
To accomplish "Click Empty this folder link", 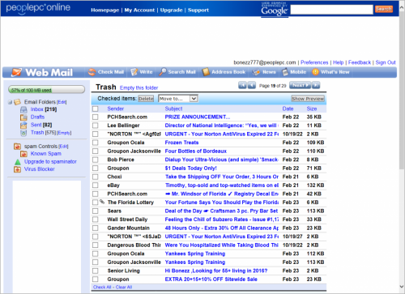I will [139, 88].
